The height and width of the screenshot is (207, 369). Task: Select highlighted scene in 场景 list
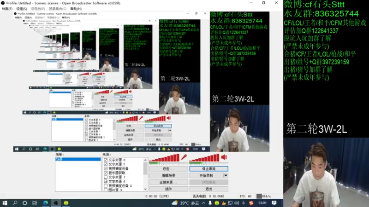coord(78,159)
